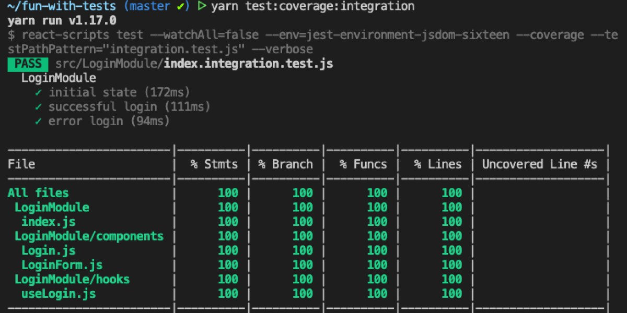Click the % Branch column header
This screenshot has height=313, width=627.
pos(285,164)
